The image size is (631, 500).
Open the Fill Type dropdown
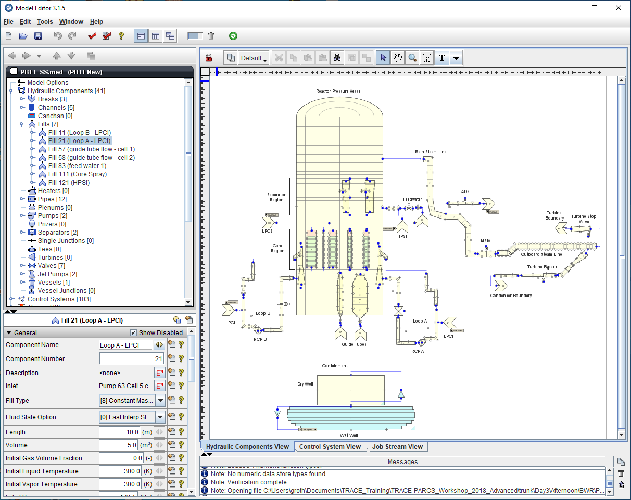click(x=160, y=401)
